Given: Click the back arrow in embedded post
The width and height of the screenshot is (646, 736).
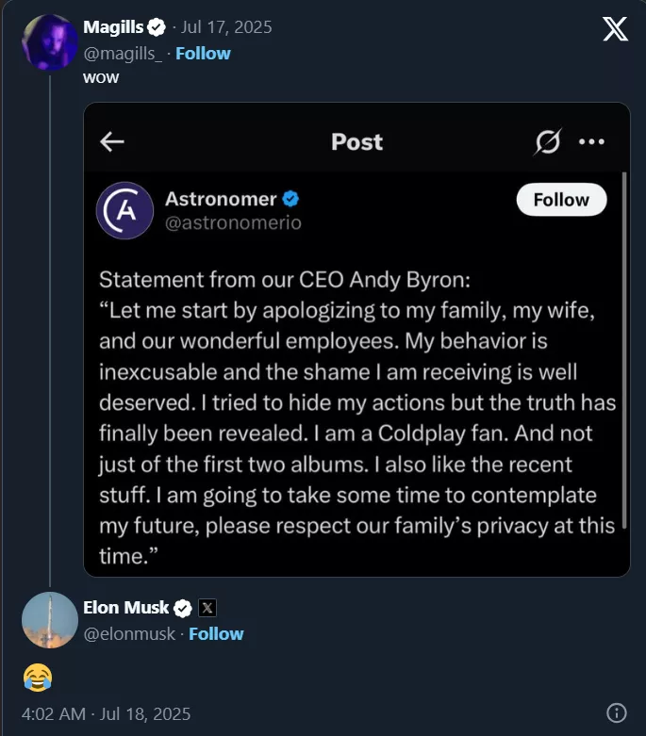Looking at the screenshot, I should click(112, 141).
